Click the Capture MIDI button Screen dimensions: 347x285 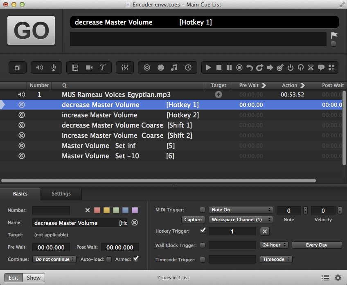tap(193, 220)
